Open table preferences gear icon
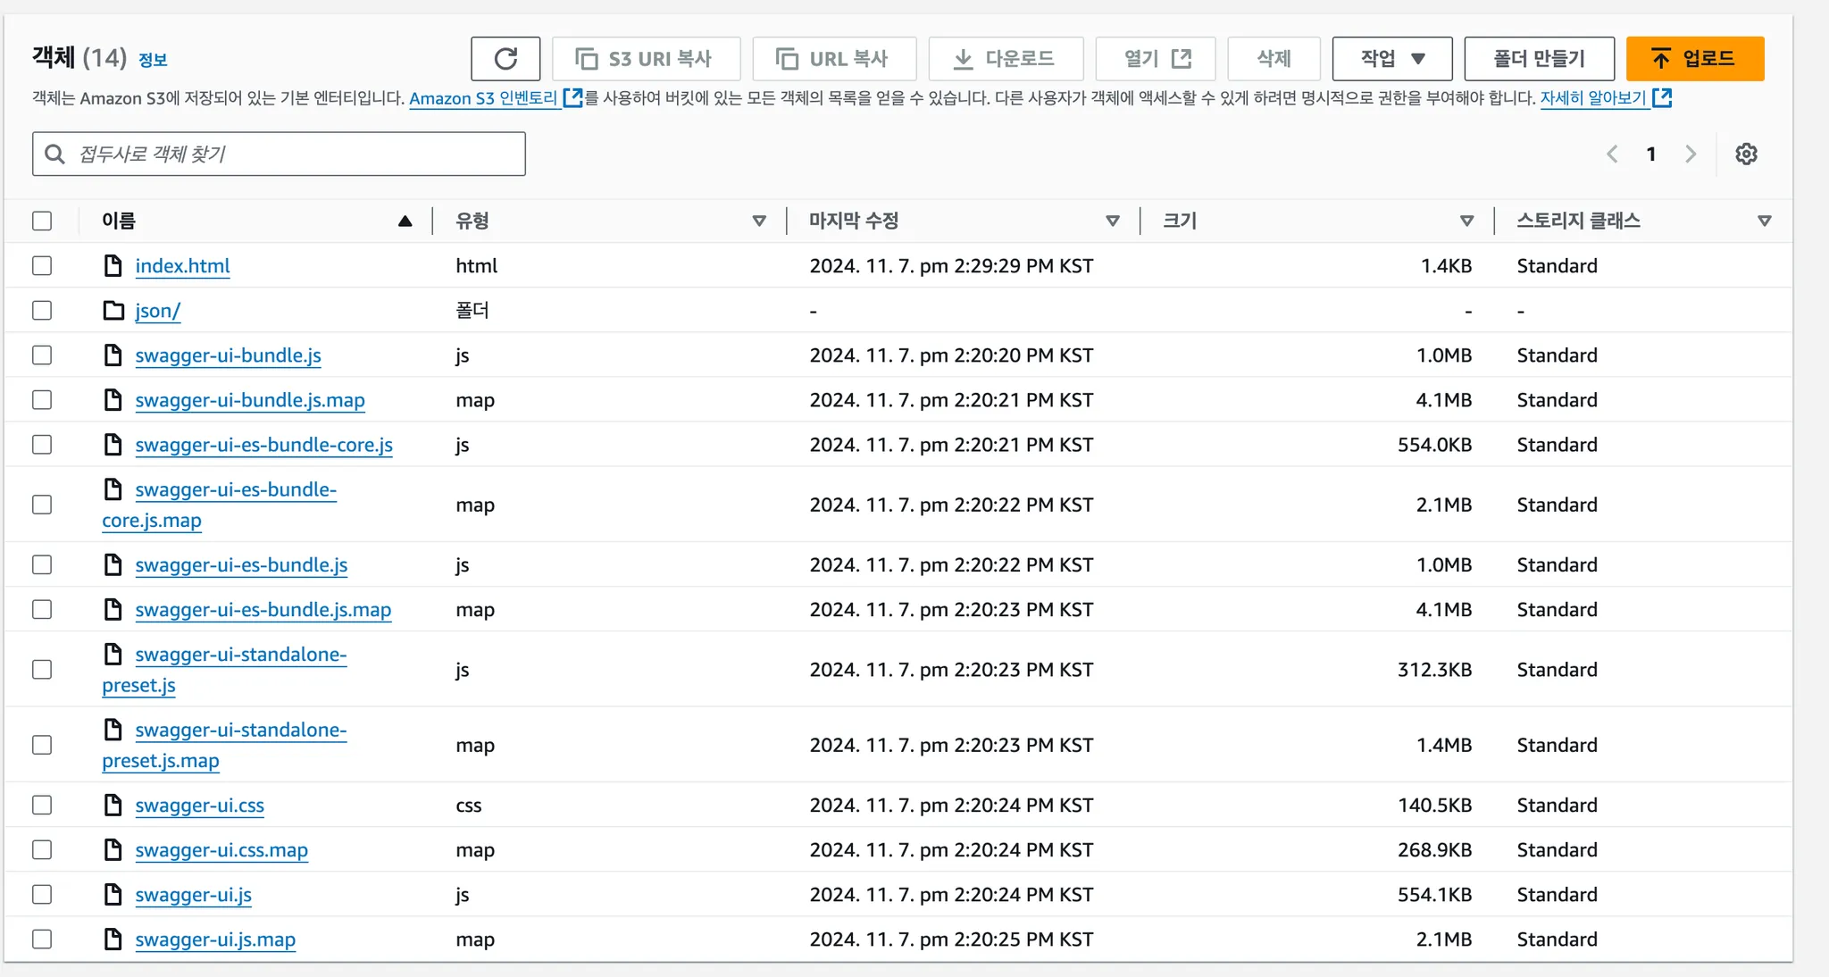This screenshot has height=977, width=1829. [1746, 154]
